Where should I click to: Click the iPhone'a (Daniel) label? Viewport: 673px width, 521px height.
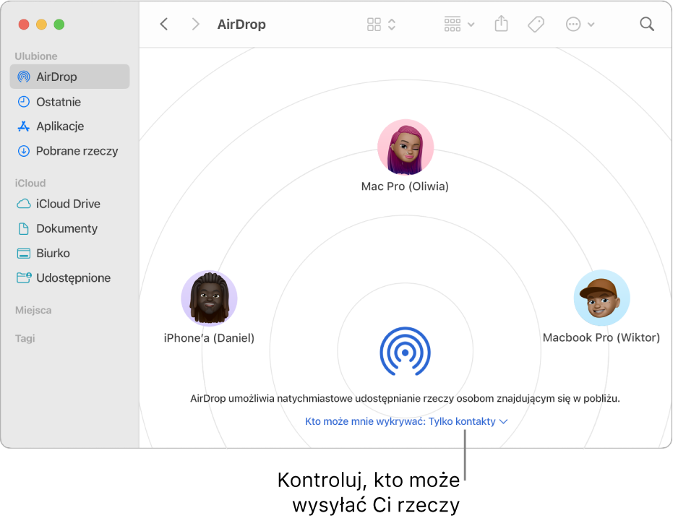pyautogui.click(x=209, y=338)
